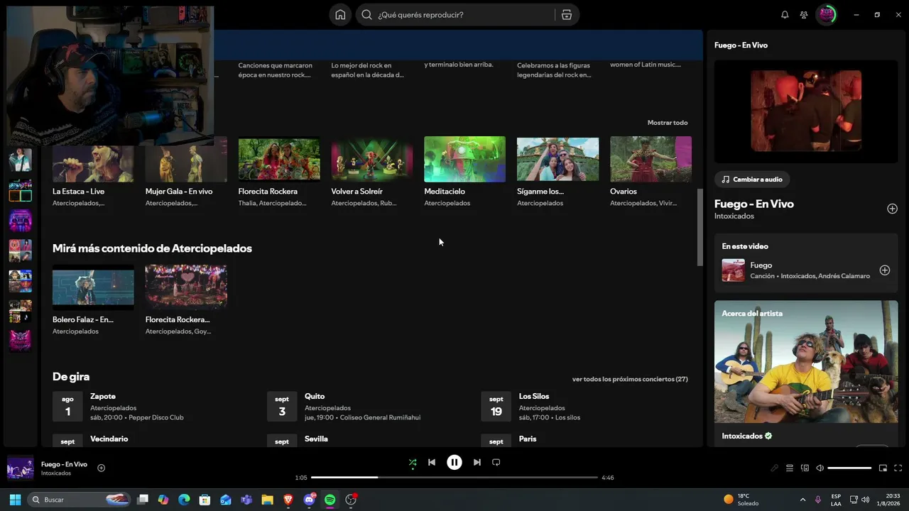The width and height of the screenshot is (909, 511).
Task: Open Outlook from the taskbar
Action: point(226,500)
